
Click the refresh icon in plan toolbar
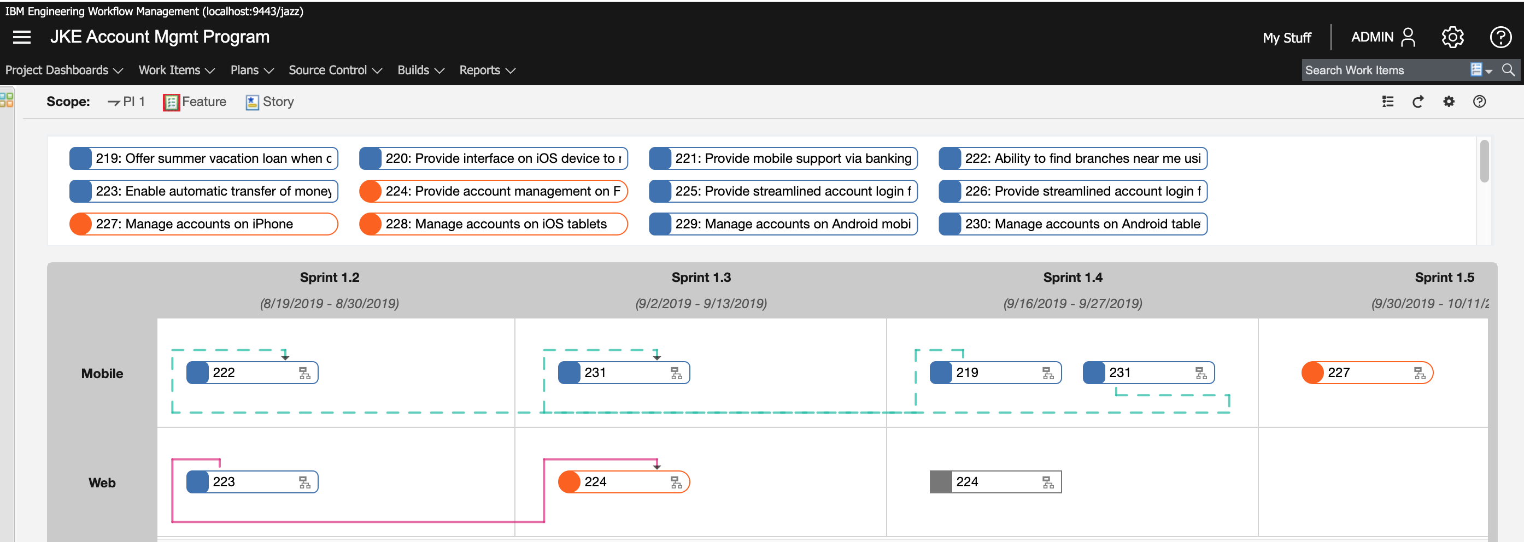coord(1418,102)
